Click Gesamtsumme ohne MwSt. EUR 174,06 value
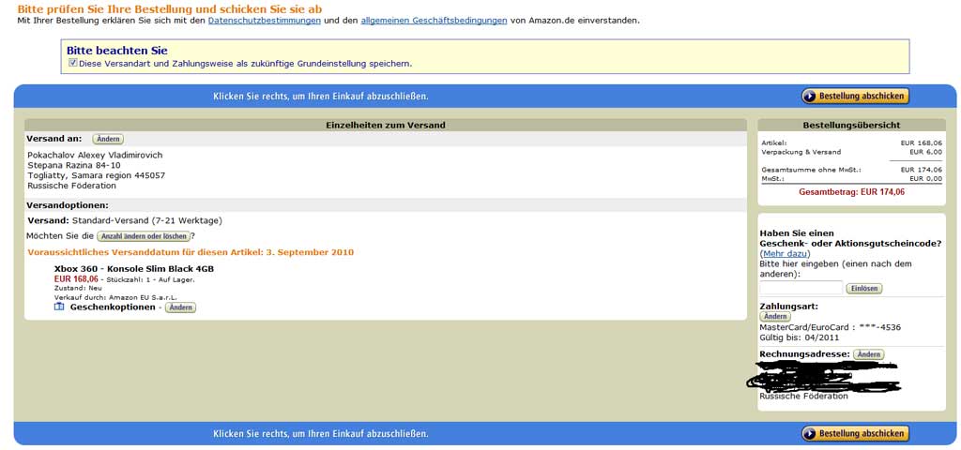This screenshot has height=450, width=961. [922, 170]
